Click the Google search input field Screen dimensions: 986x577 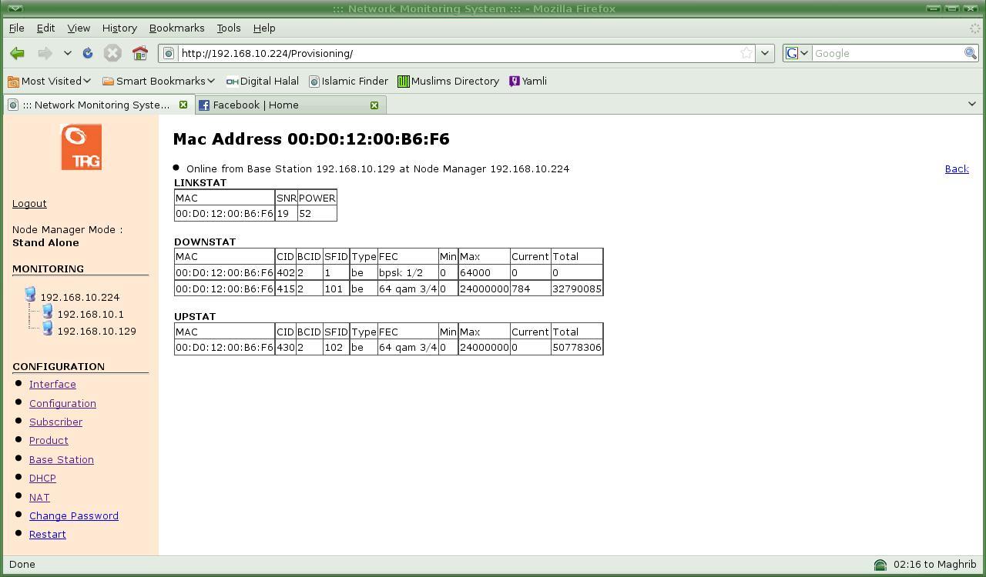888,53
